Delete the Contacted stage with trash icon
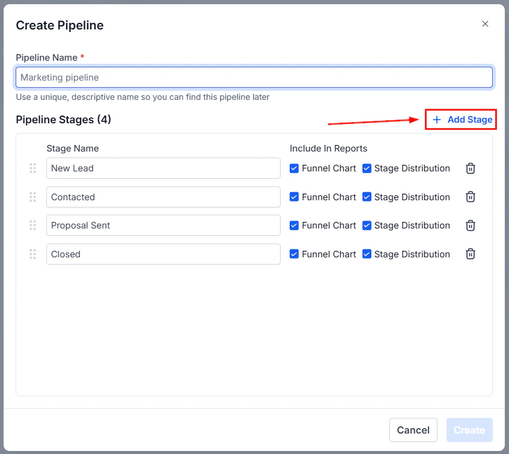This screenshot has height=454, width=509. [471, 197]
